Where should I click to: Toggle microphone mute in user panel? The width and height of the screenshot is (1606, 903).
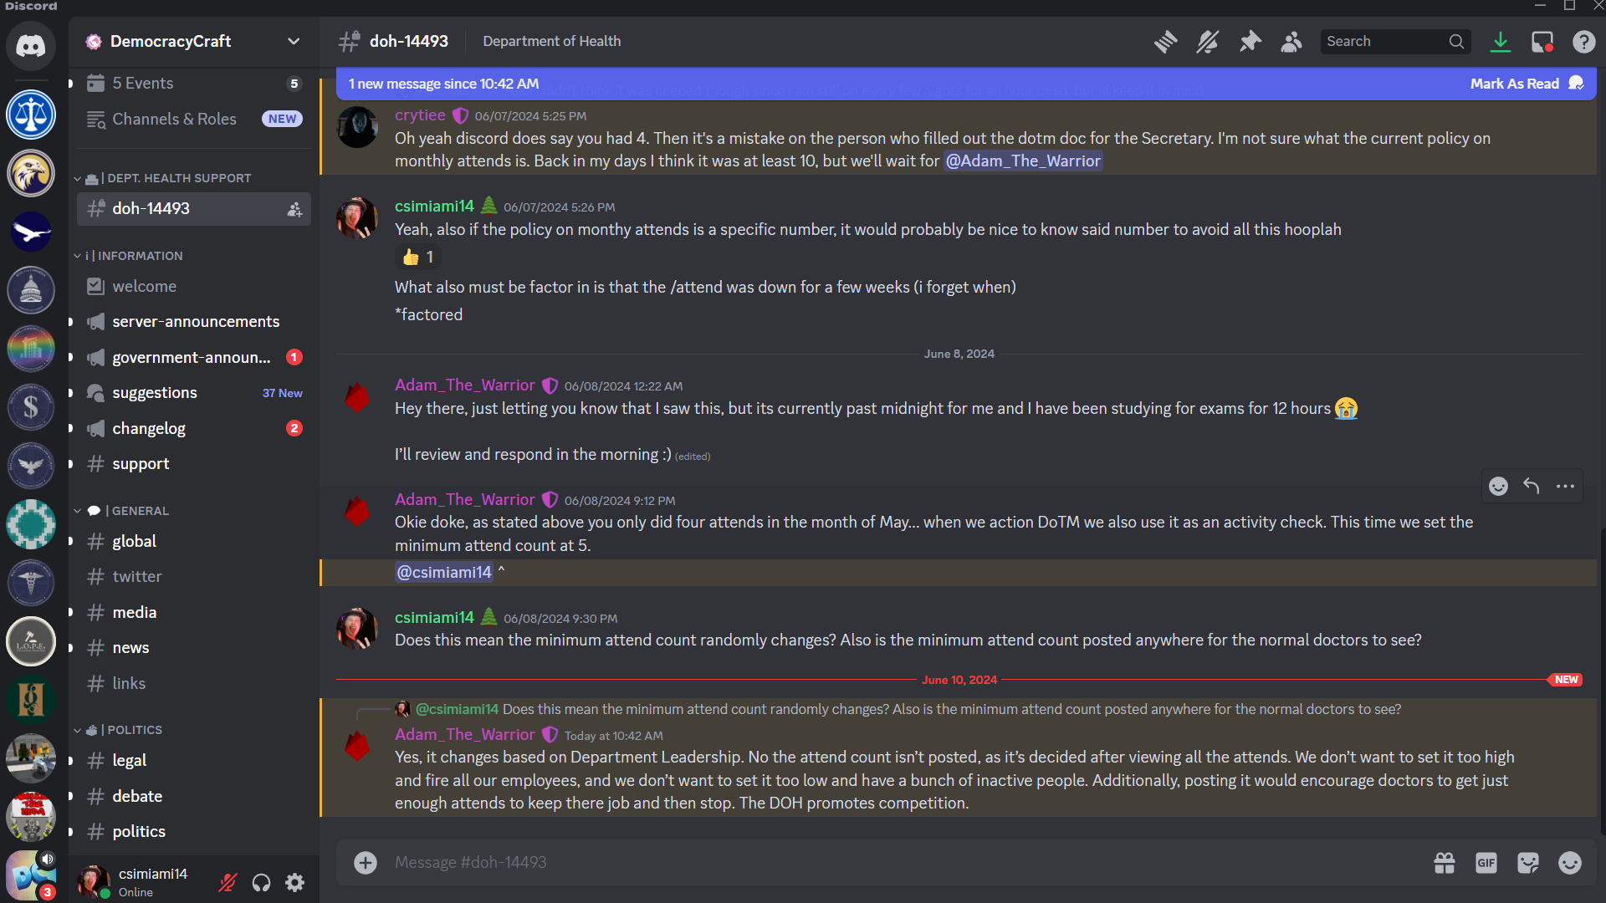tap(228, 882)
